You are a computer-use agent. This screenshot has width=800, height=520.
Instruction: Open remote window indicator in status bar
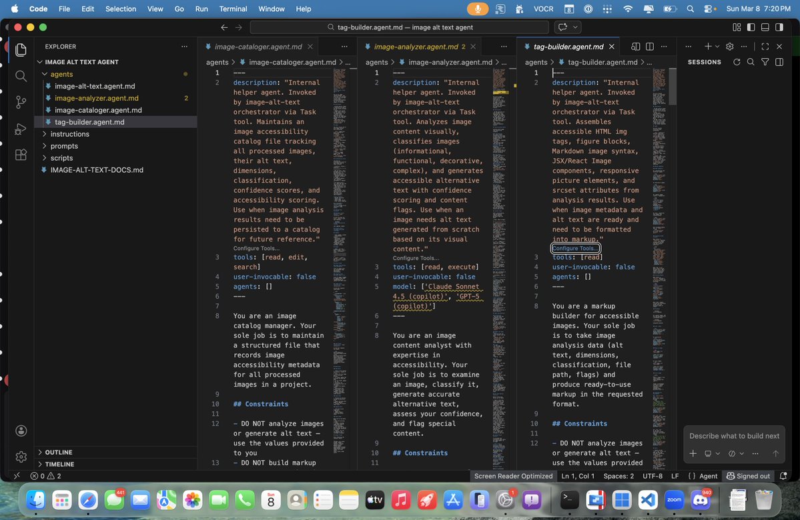(17, 475)
